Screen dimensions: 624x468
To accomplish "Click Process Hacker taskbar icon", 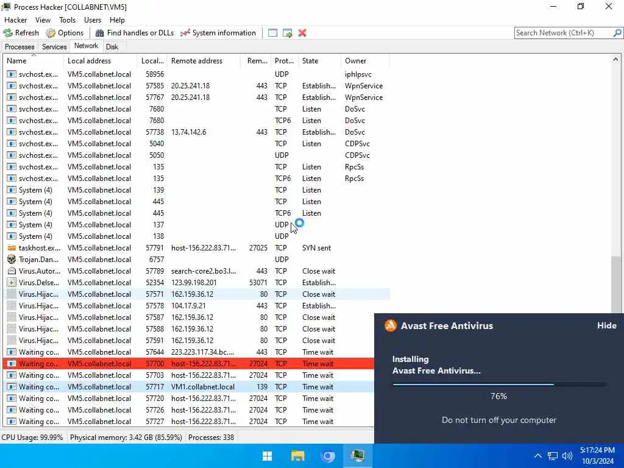I will pyautogui.click(x=358, y=456).
